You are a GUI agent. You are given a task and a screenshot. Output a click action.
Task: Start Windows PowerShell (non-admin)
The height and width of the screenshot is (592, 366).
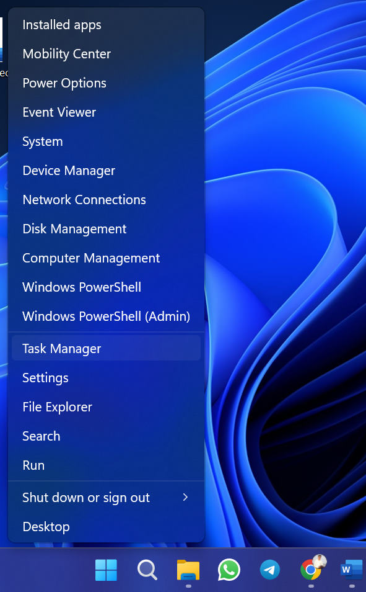point(106,287)
